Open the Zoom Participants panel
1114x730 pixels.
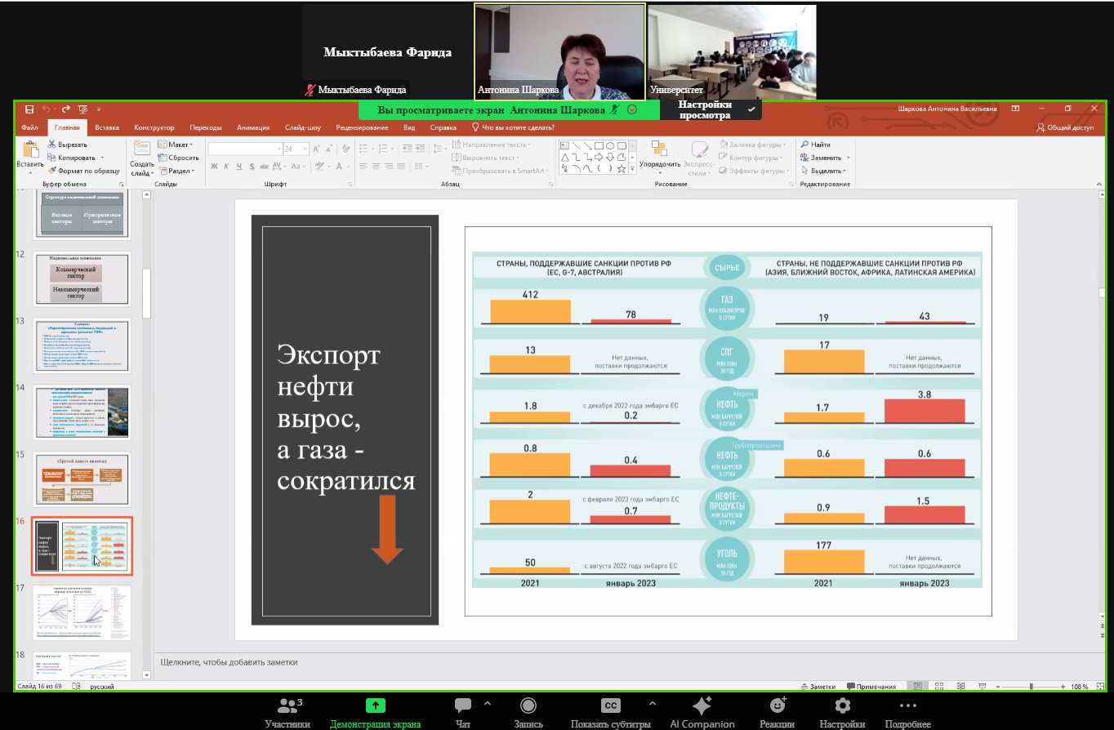(287, 707)
